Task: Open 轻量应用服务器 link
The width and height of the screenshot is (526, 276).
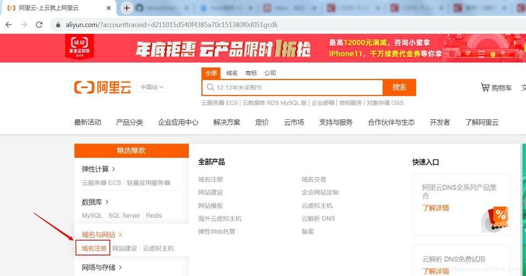Action: tap(148, 183)
